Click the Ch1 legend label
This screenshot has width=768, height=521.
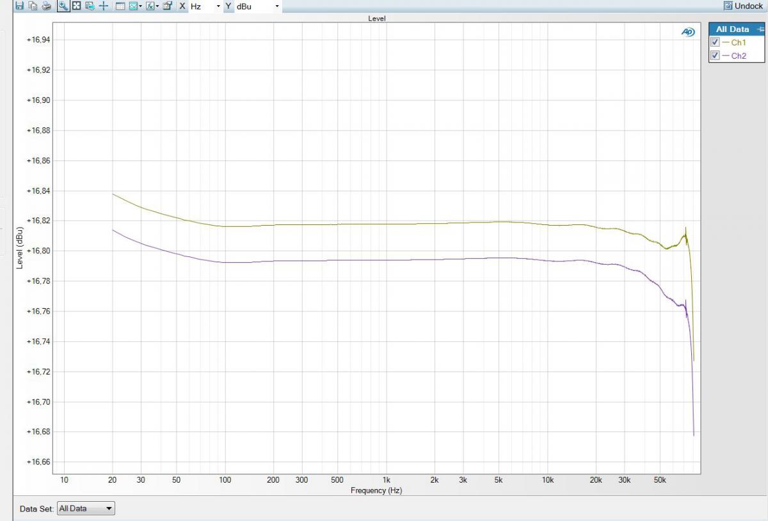(739, 43)
